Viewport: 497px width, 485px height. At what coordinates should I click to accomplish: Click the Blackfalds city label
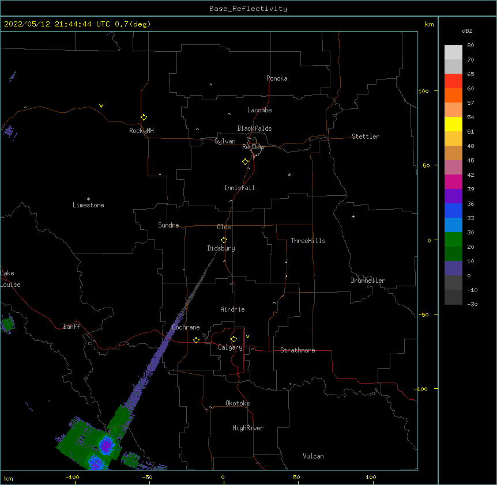tap(254, 128)
